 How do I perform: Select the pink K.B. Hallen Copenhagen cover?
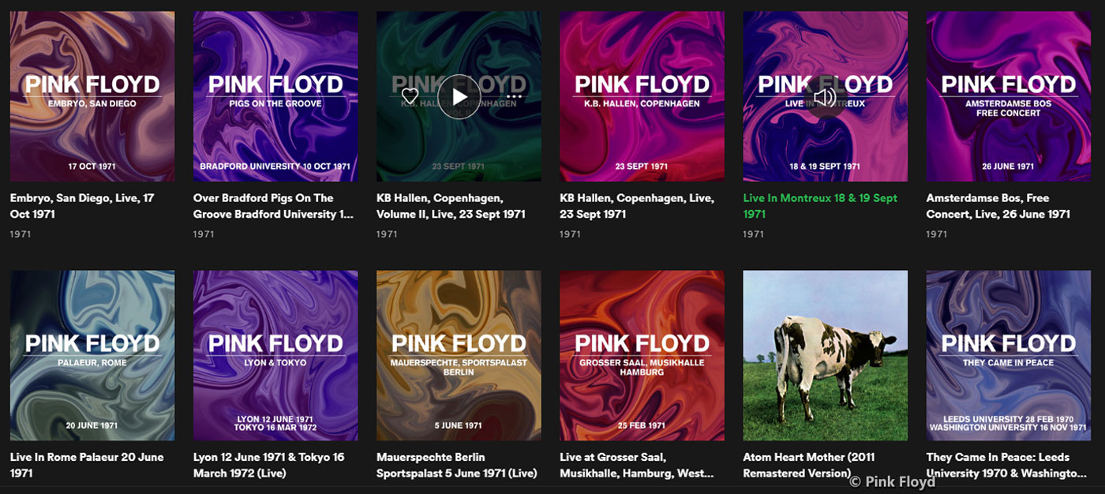coord(642,96)
